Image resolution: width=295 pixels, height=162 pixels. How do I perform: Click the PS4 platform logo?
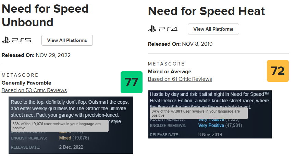pos(162,29)
